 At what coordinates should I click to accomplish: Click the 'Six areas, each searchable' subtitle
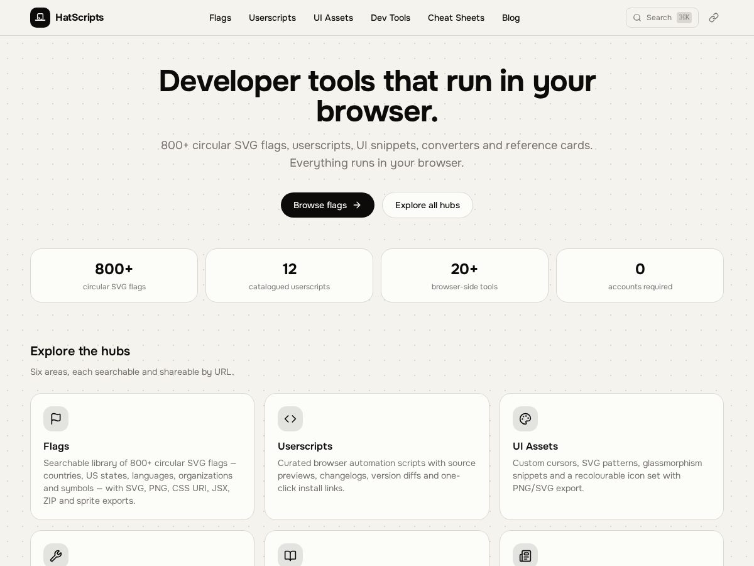point(132,372)
